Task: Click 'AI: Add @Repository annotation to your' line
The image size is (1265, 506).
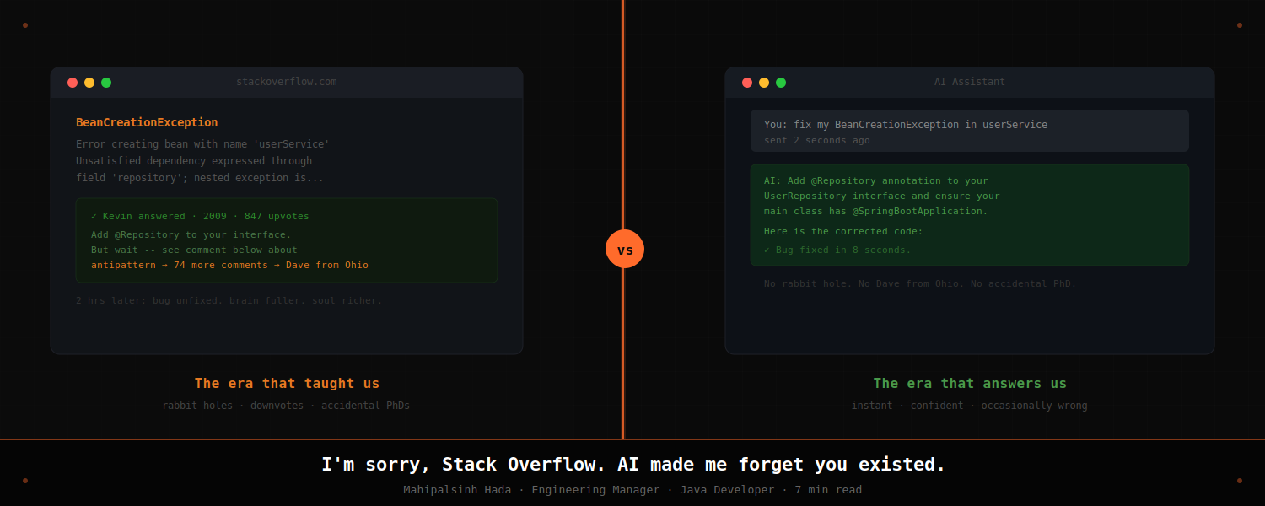Action: coord(876,180)
